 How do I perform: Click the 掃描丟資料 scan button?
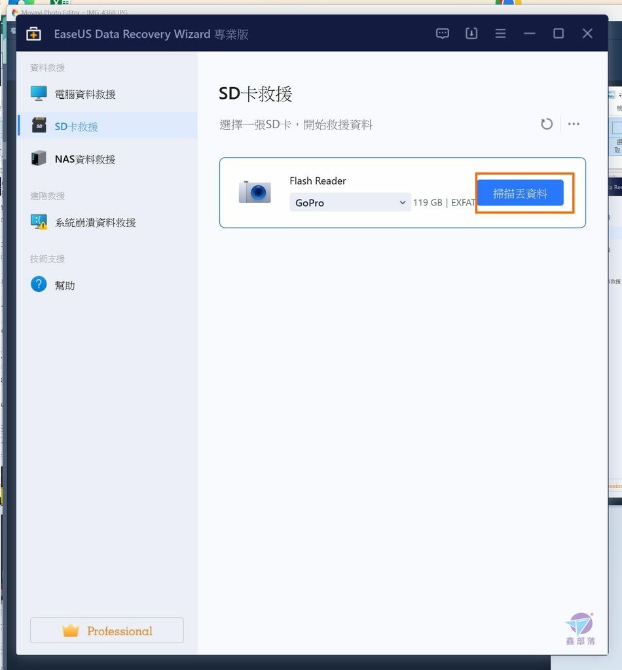pyautogui.click(x=521, y=193)
